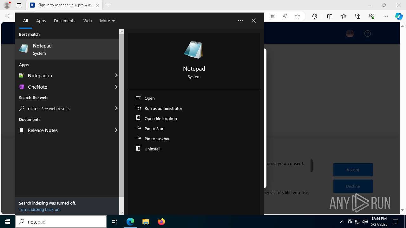Viewport: 406px width, 228px height.
Task: Click the volume speaker tray icon
Action: (365, 222)
